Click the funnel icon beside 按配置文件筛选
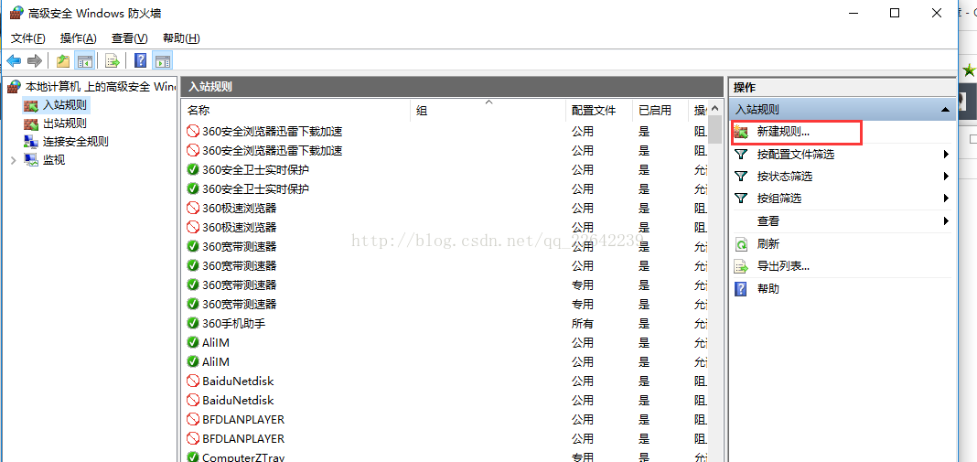The height and width of the screenshot is (462, 977). (741, 154)
